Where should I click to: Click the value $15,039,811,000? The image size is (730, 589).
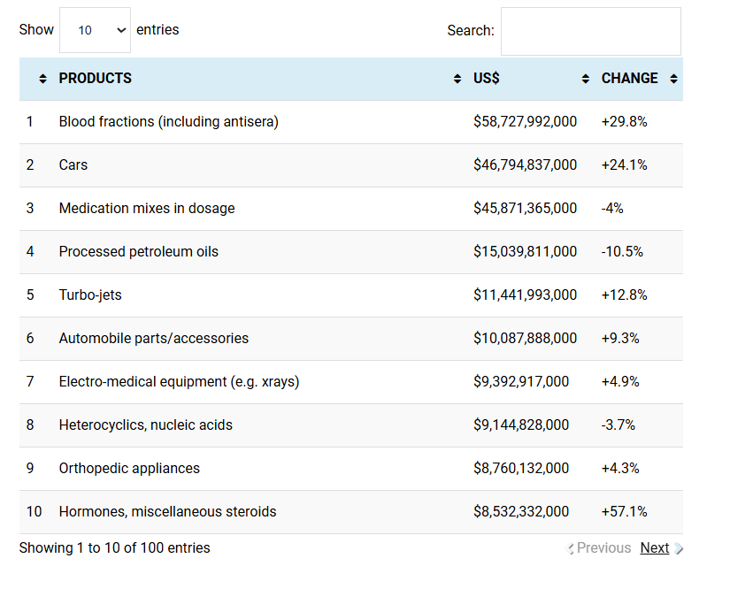coord(525,251)
